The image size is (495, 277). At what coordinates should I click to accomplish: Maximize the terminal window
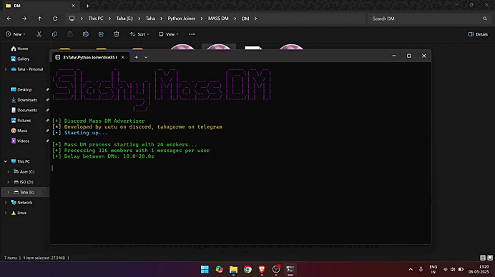pyautogui.click(x=409, y=56)
